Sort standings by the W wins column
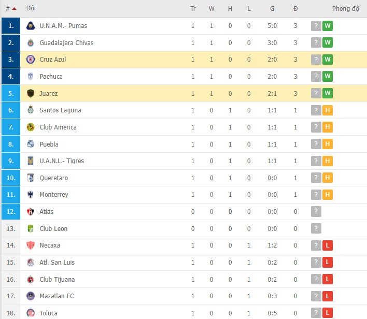The height and width of the screenshot is (319, 367). pyautogui.click(x=211, y=9)
